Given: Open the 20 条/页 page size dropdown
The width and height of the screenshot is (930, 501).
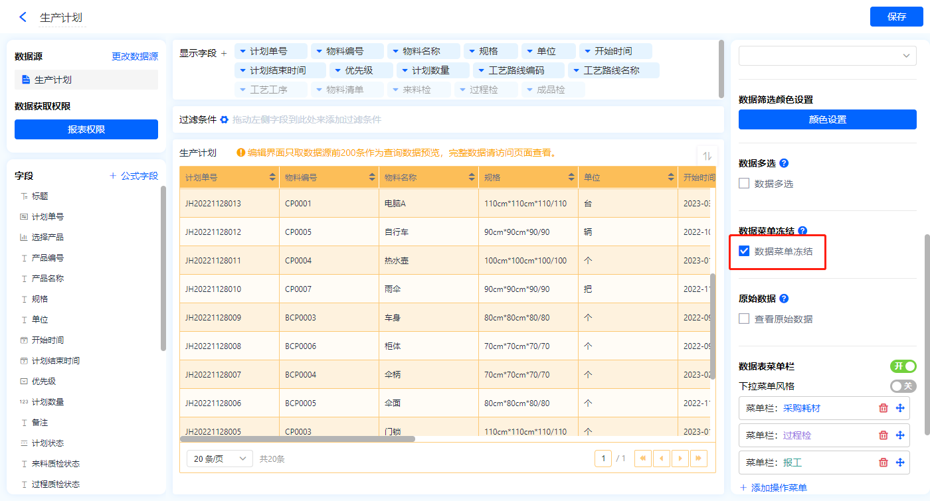Looking at the screenshot, I should click(219, 459).
